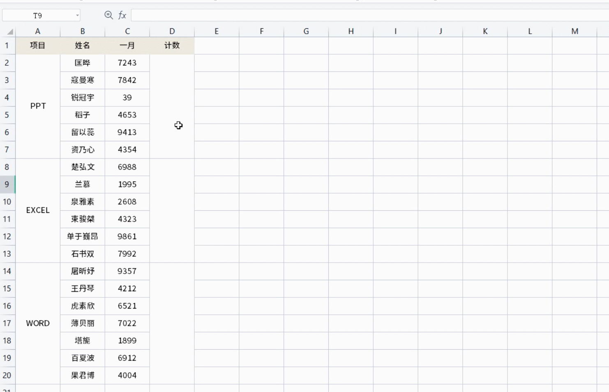Click the name cell 兰慕

[x=83, y=184]
